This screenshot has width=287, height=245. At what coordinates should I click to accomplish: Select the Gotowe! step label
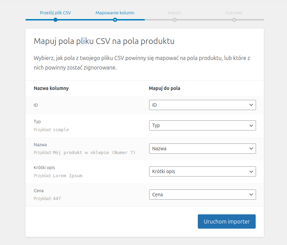tap(234, 13)
